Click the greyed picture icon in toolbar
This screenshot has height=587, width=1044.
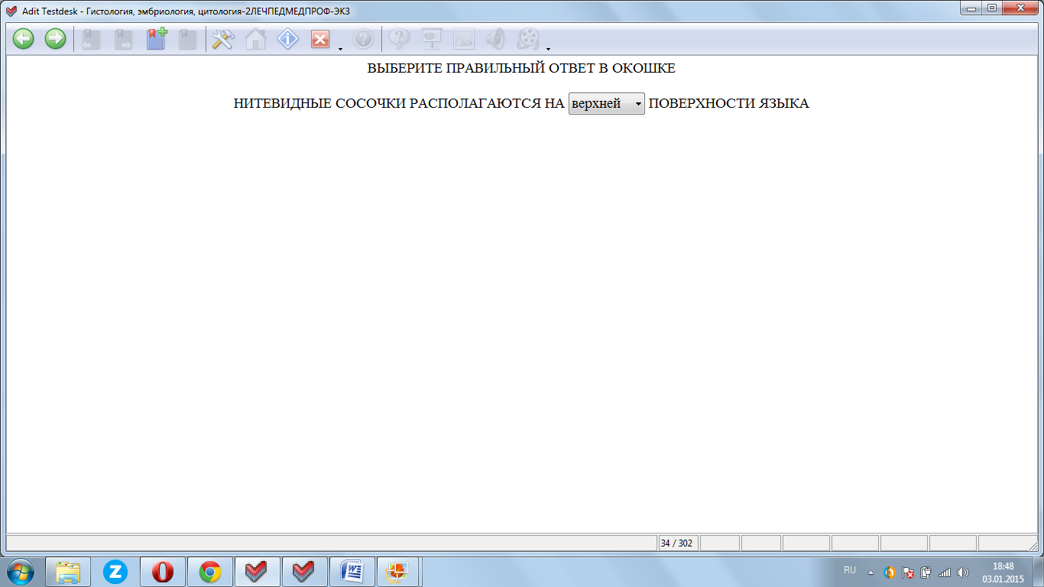[464, 39]
